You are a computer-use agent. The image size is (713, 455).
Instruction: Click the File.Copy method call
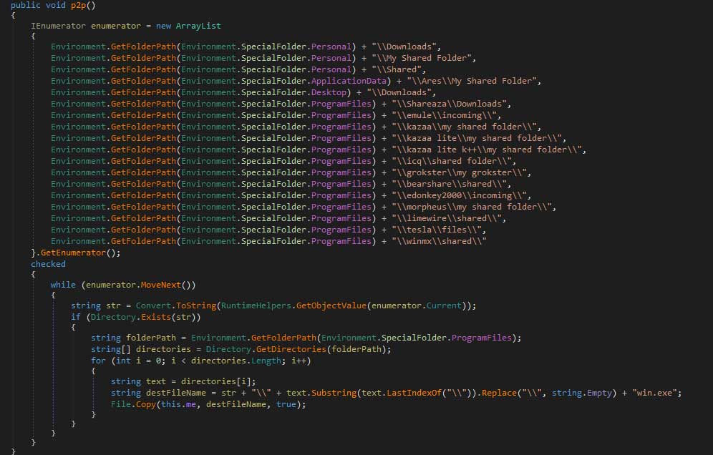tap(133, 404)
